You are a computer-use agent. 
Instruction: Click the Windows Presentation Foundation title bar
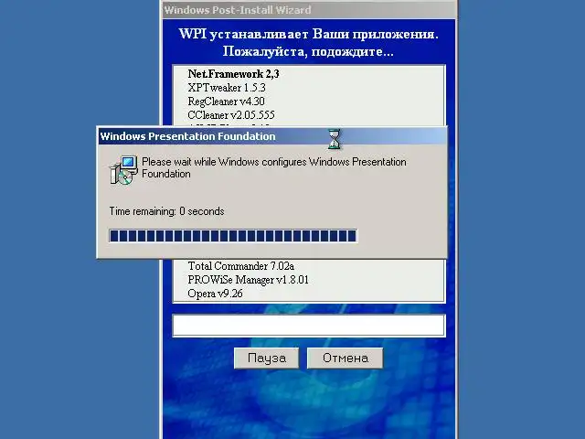tap(271, 136)
